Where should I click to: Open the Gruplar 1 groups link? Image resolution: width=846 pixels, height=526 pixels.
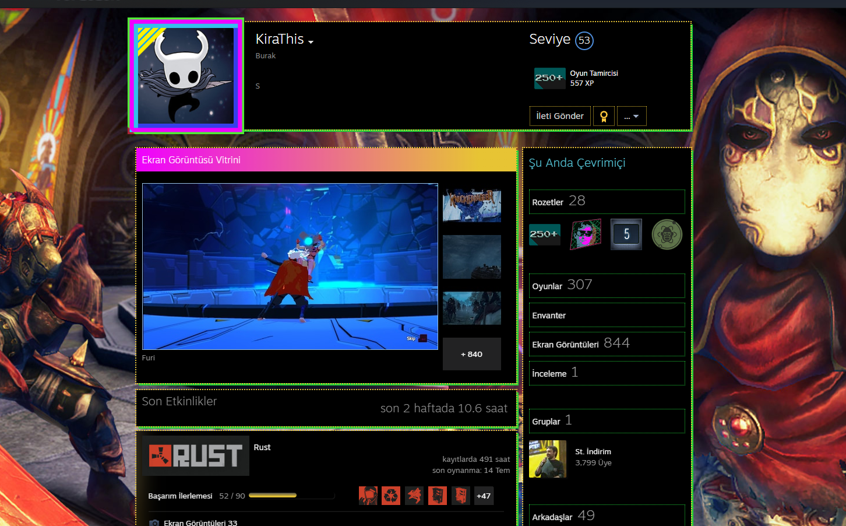pyautogui.click(x=607, y=421)
